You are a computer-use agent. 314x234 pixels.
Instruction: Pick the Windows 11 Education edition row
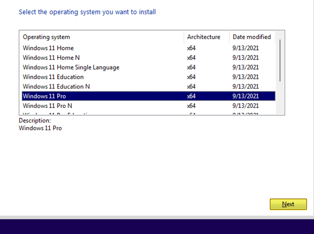[x=148, y=77]
